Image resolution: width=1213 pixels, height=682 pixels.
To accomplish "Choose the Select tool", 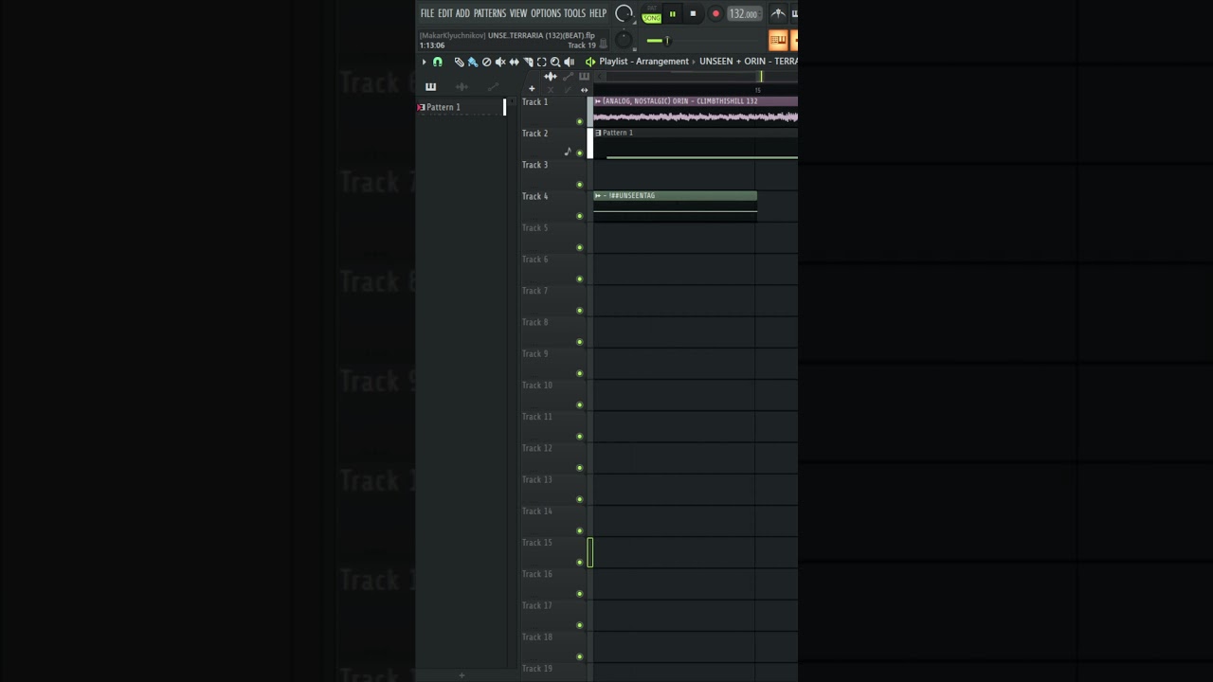I will point(542,62).
